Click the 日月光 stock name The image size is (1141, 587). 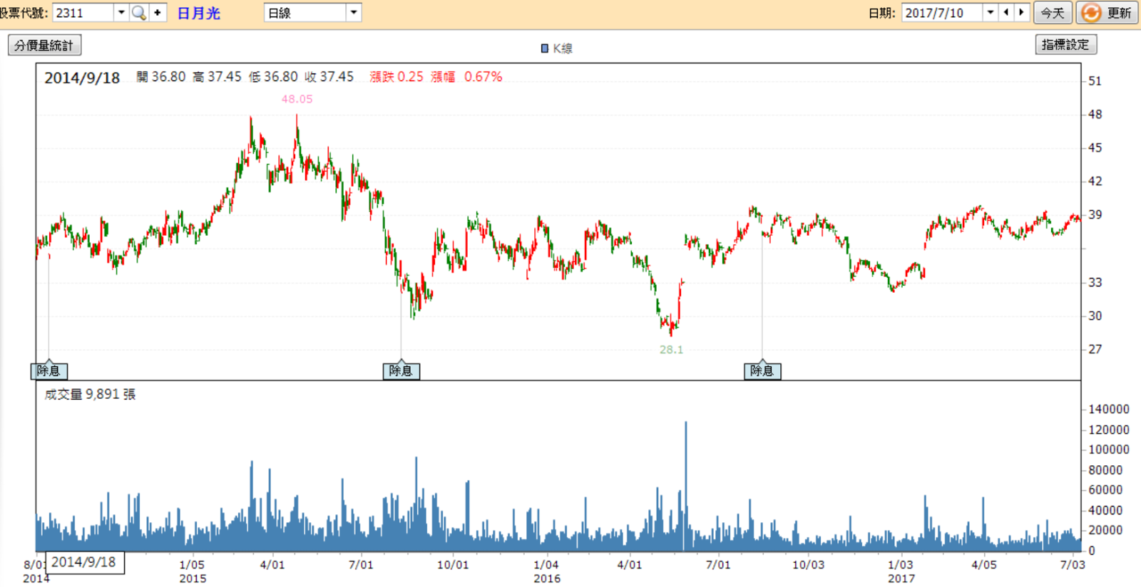click(199, 13)
